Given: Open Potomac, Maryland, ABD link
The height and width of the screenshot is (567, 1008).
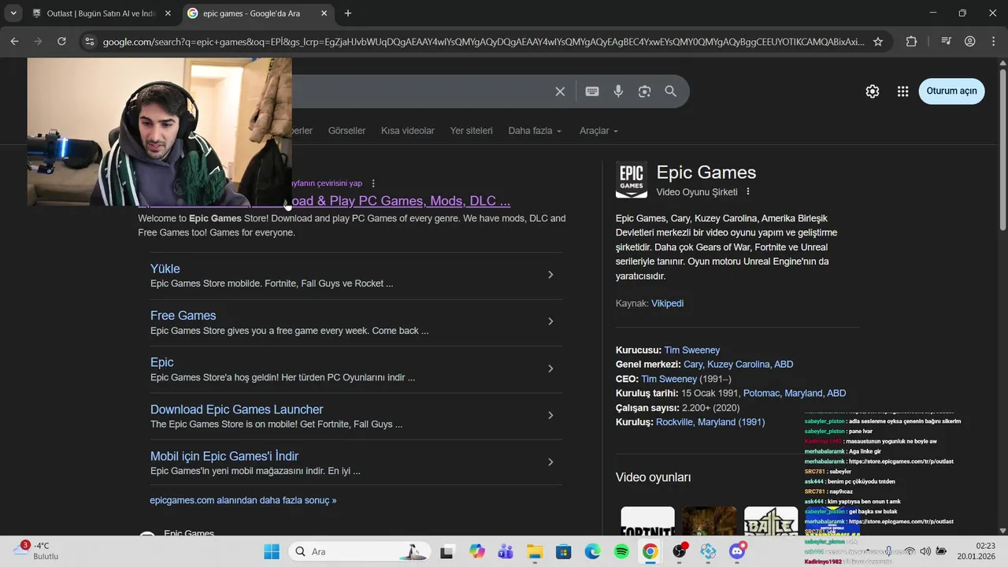Looking at the screenshot, I should point(795,393).
